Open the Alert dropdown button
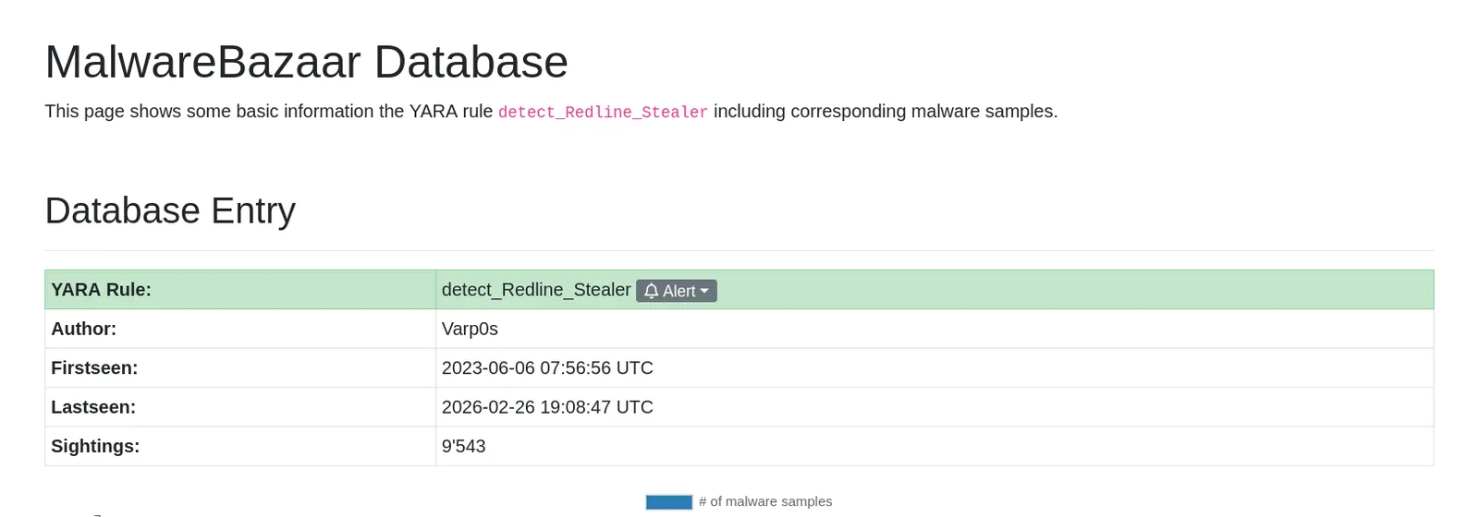The image size is (1479, 517). point(676,291)
